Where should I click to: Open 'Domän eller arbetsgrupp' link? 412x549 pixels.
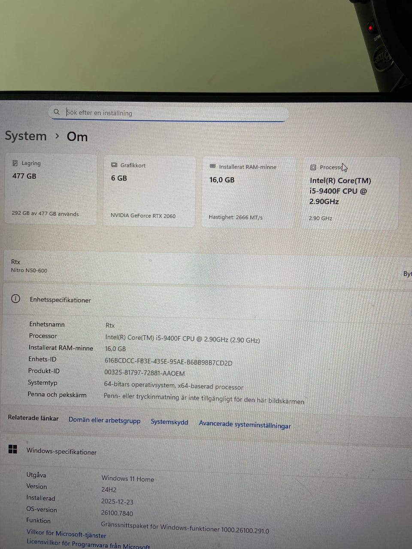[105, 420]
